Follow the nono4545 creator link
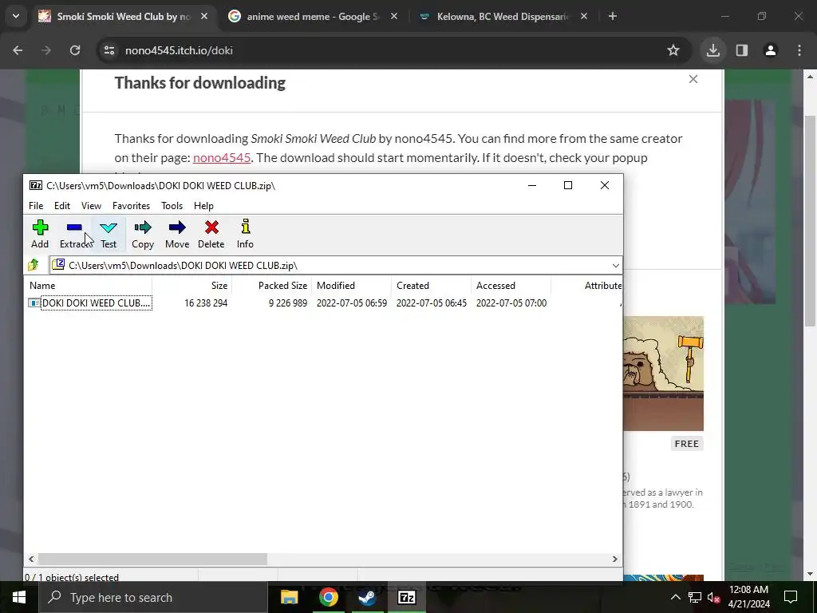Viewport: 817px width, 613px height. (x=222, y=157)
